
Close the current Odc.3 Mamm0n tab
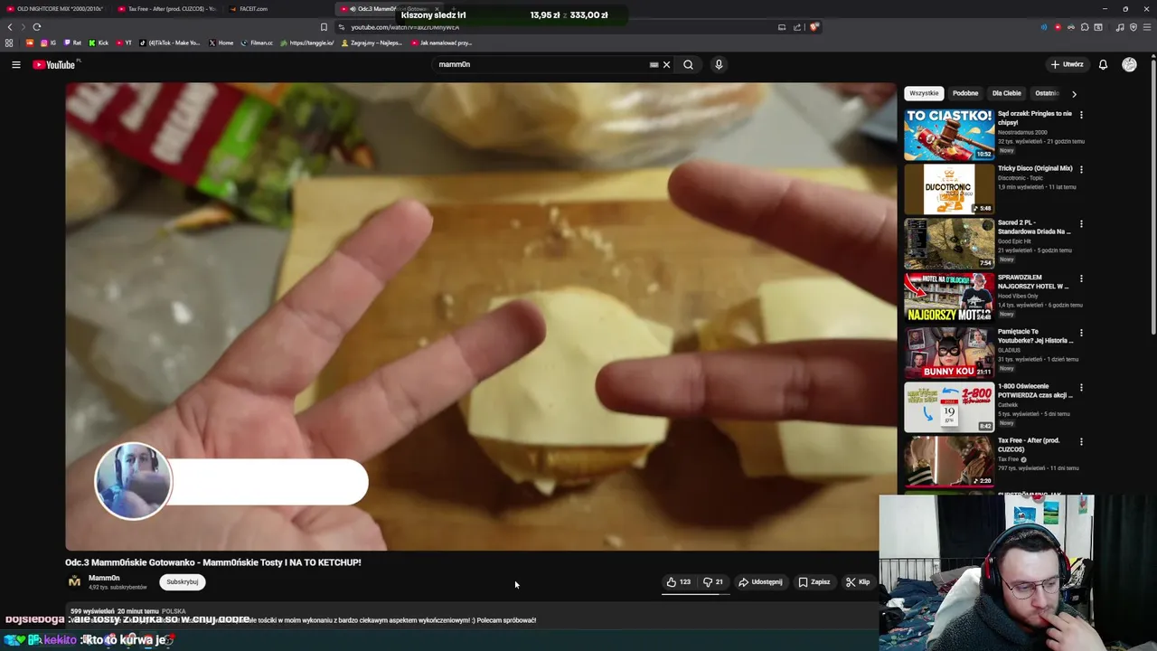tap(437, 9)
